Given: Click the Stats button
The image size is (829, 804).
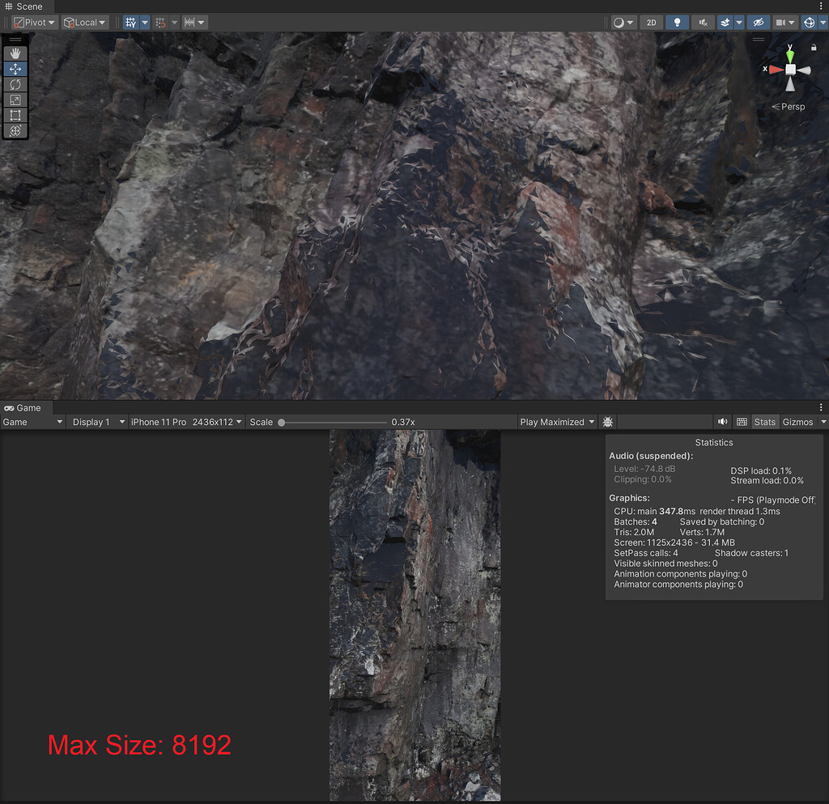Looking at the screenshot, I should coord(764,421).
